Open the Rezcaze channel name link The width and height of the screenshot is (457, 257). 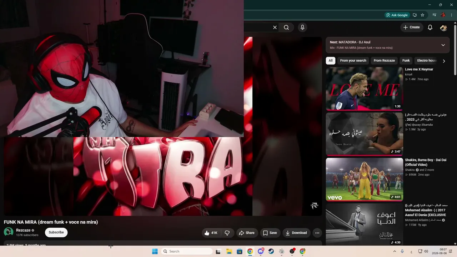point(23,230)
